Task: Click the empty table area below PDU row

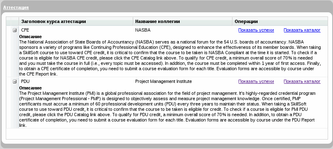Action: click(x=167, y=133)
